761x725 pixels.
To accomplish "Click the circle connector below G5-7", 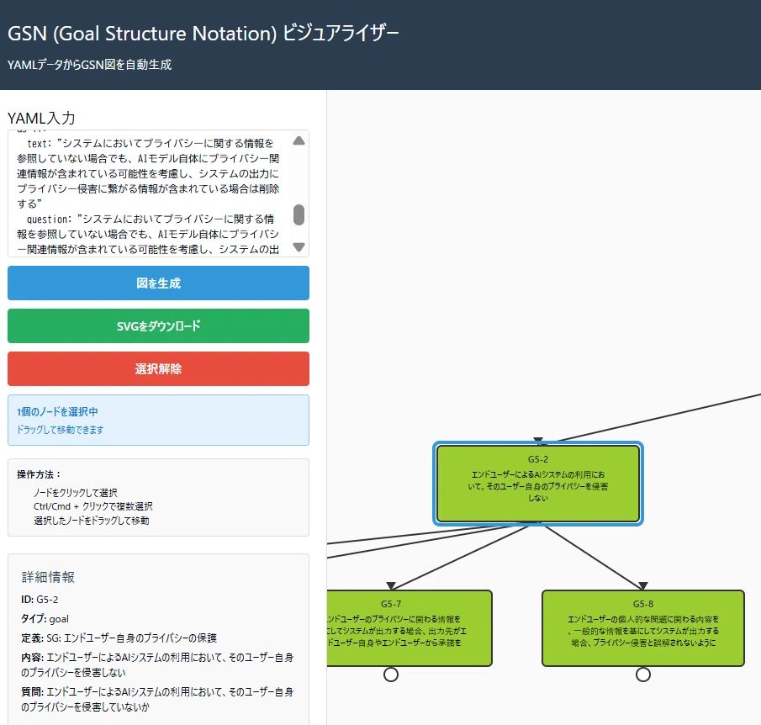I will pyautogui.click(x=391, y=675).
